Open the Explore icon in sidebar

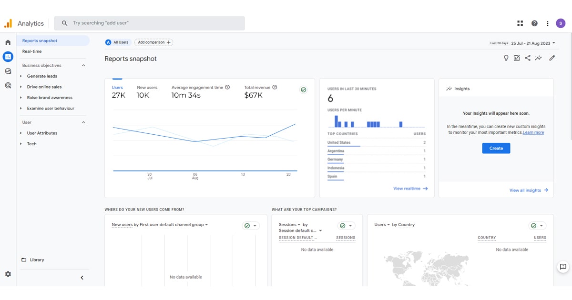(x=8, y=71)
